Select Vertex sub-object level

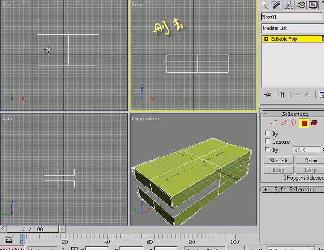point(274,123)
